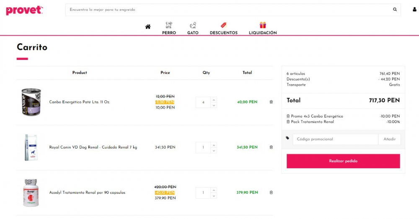419x219 pixels.
Task: Open the PERRO category menu
Action: tap(169, 28)
